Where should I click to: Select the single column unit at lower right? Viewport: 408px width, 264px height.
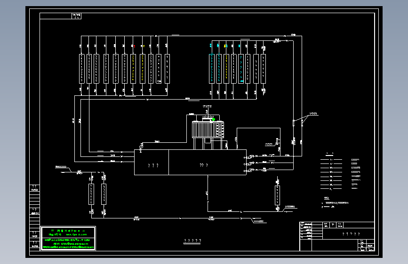(277, 195)
